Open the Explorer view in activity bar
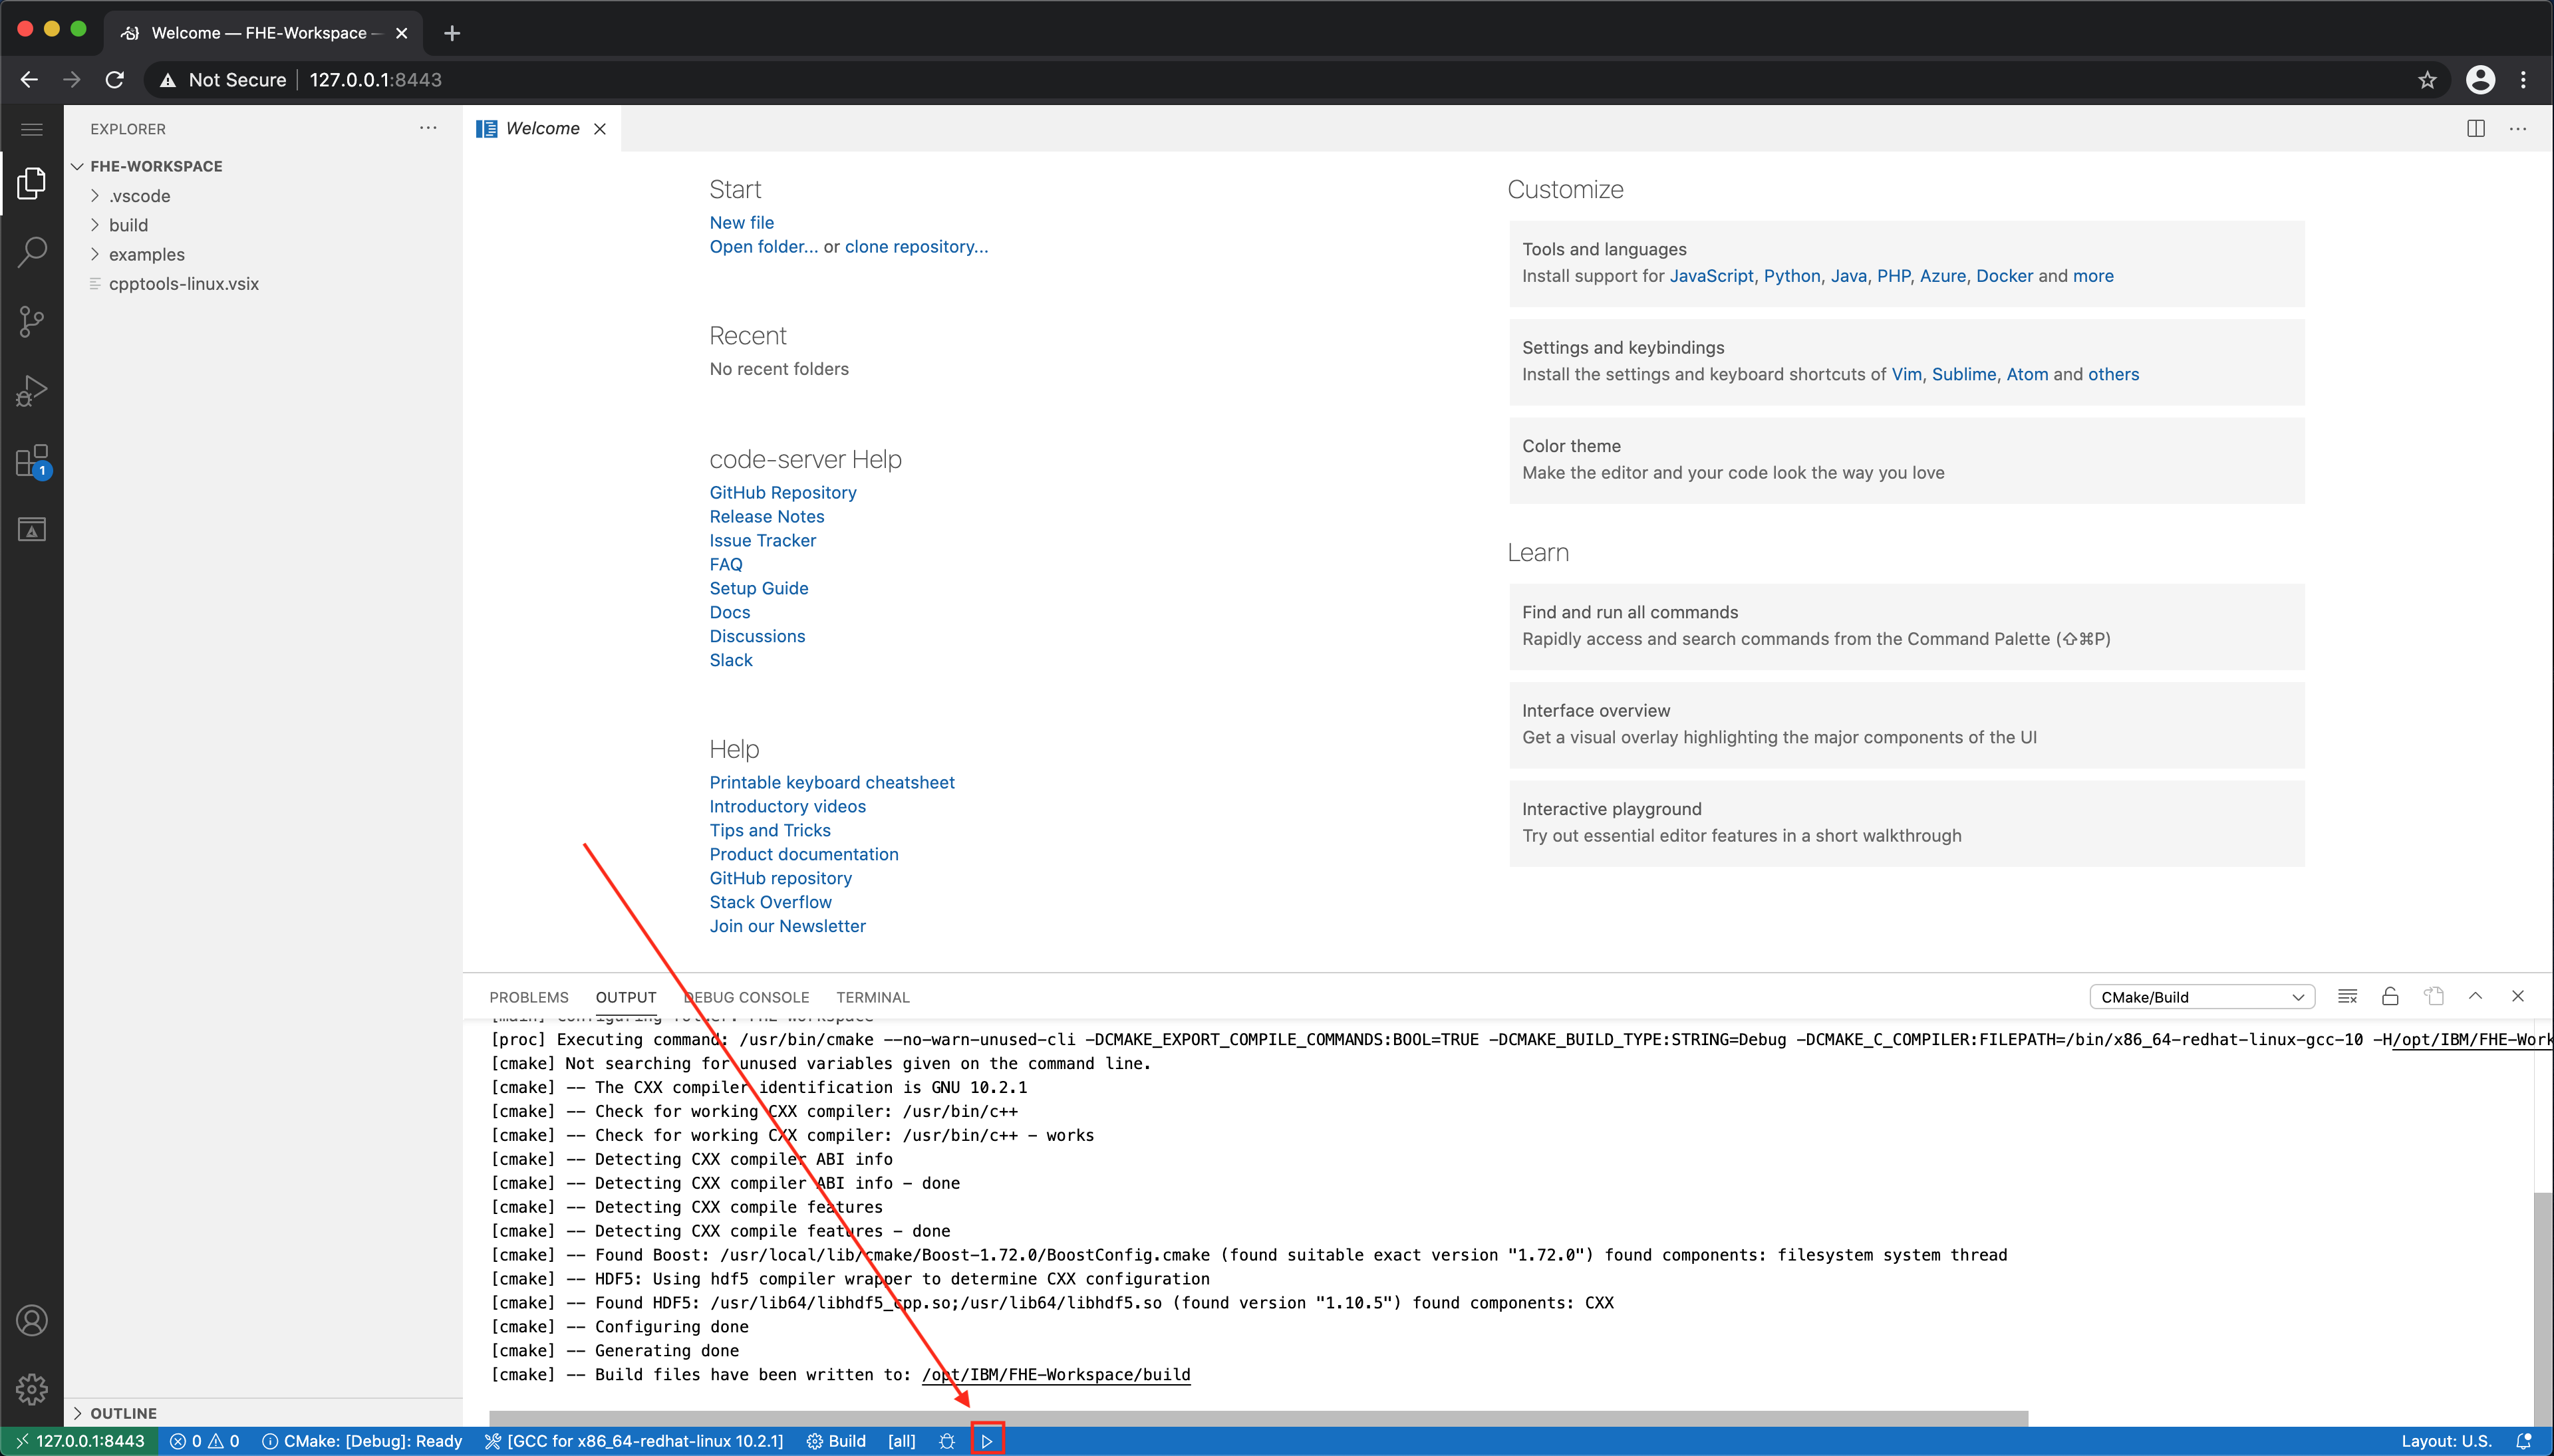This screenshot has height=1456, width=2554. tap(32, 183)
